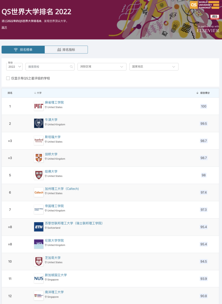The image size is (222, 304).
Task: Sort by 综合得分 column header
Action: click(203, 93)
